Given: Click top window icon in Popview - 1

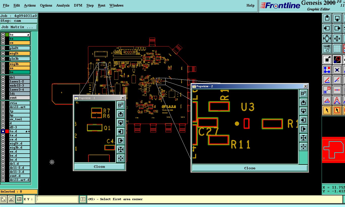Looking at the screenshot, I should pos(121,105).
